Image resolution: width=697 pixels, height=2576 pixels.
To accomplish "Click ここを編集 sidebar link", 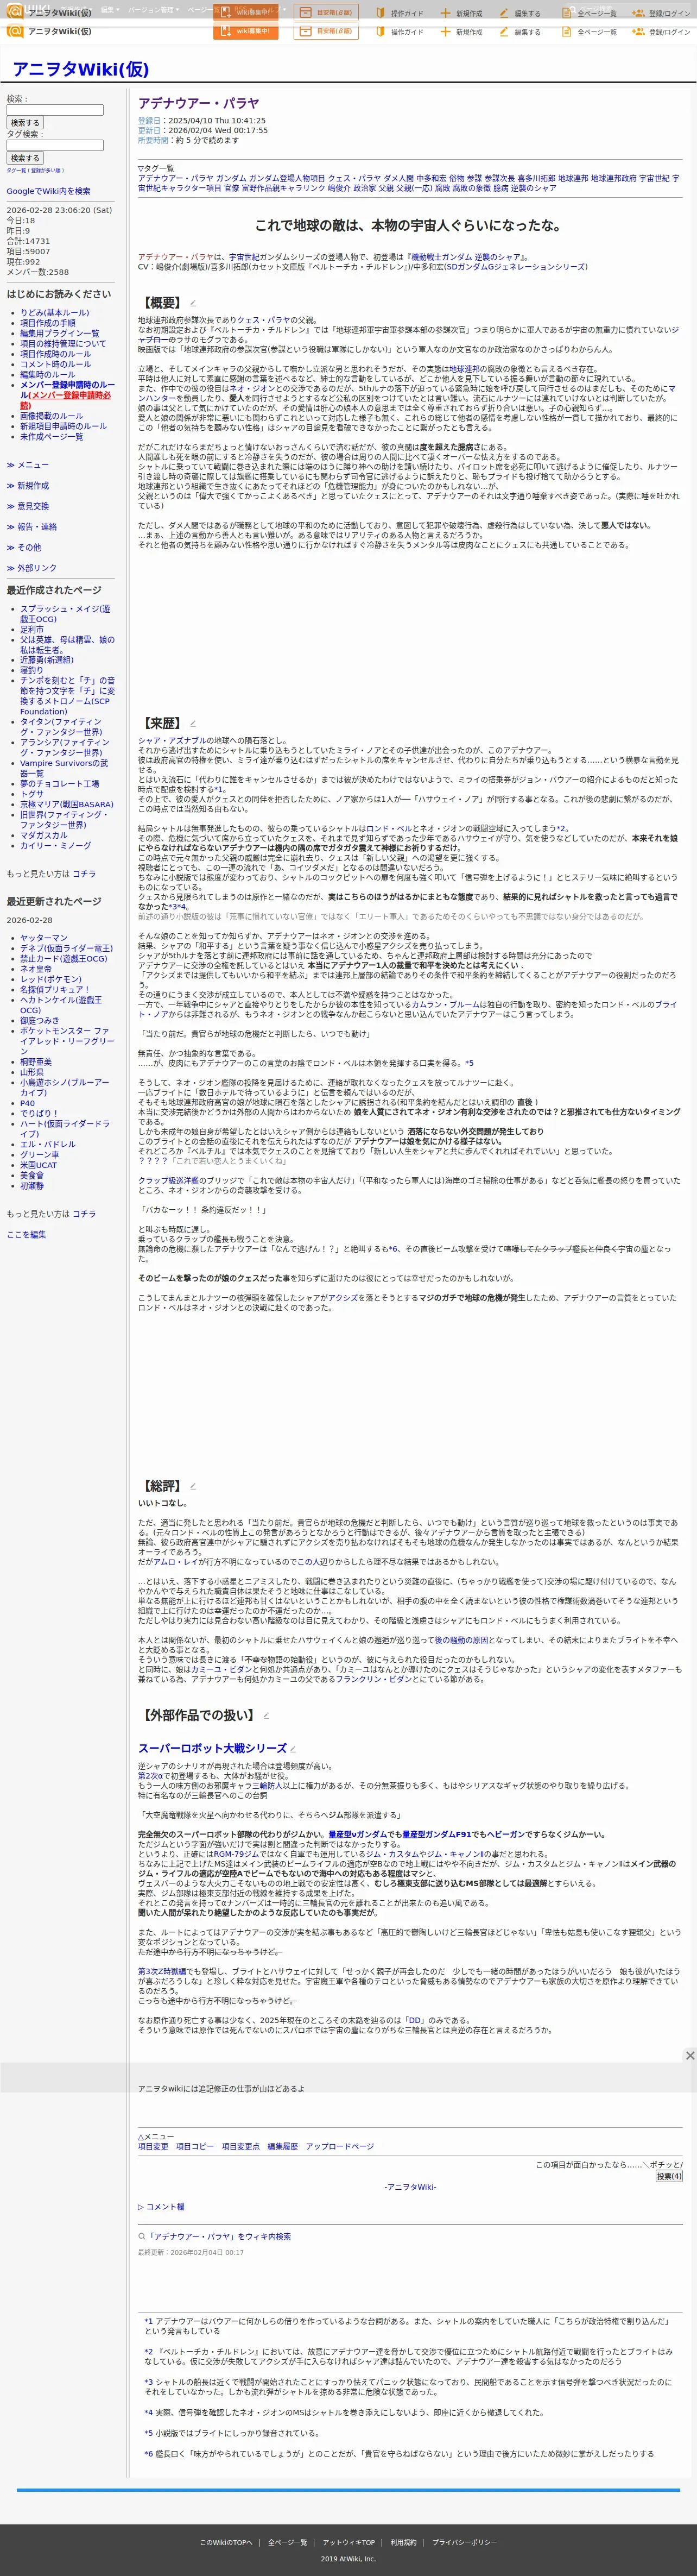I will [26, 1235].
